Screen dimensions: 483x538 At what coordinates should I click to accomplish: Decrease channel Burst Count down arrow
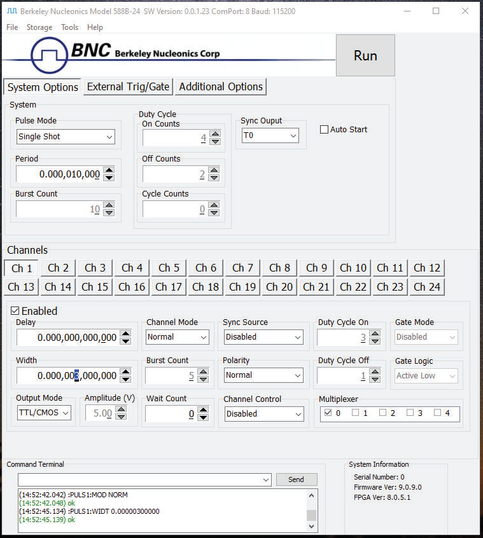pyautogui.click(x=203, y=380)
